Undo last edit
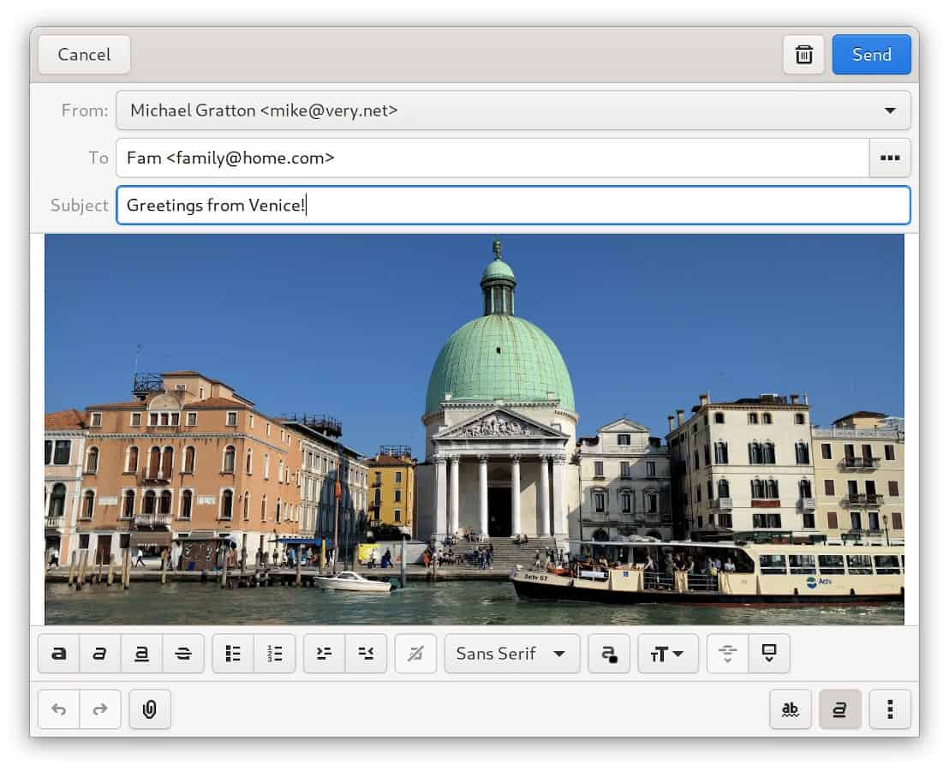Image resolution: width=949 pixels, height=771 pixels. 59,708
